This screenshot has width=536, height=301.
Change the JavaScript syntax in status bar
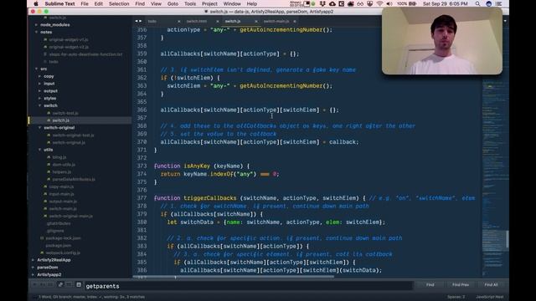point(489,297)
